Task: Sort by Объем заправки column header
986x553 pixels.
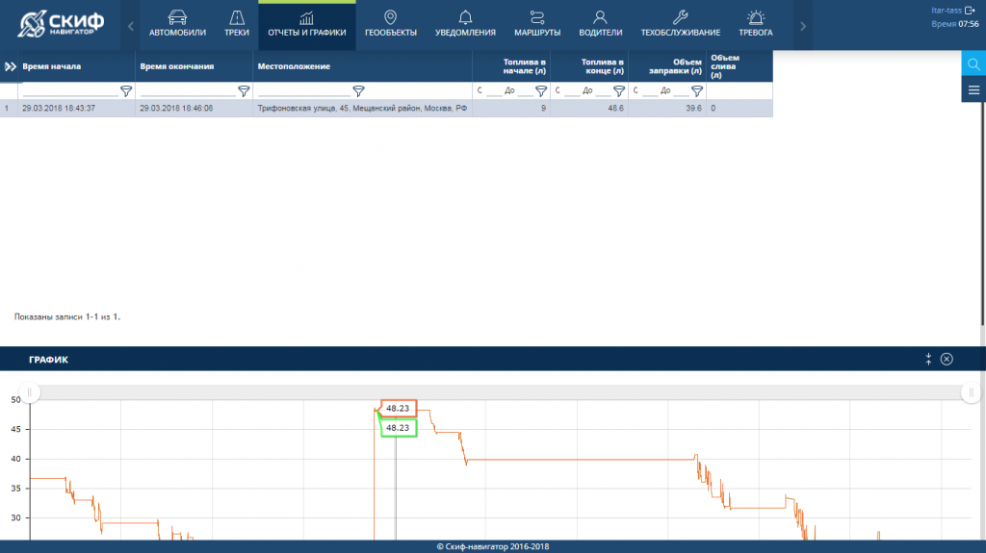Action: 675,66
